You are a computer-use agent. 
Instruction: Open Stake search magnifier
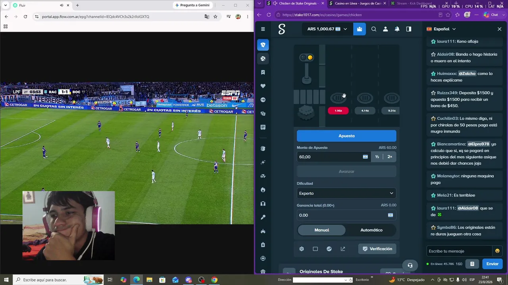tap(374, 29)
